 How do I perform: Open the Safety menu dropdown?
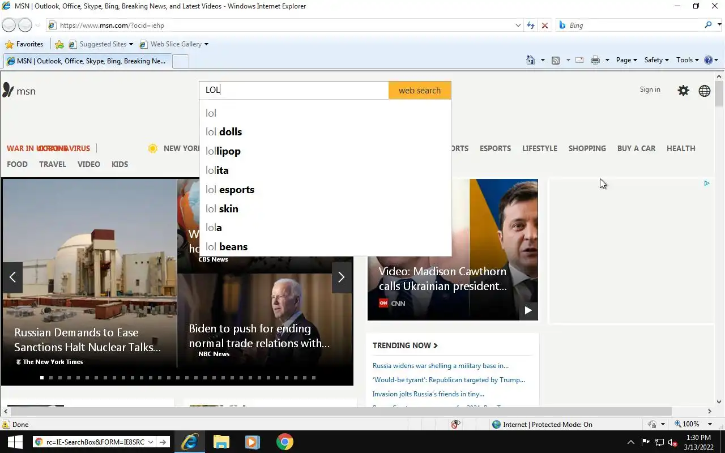click(656, 60)
